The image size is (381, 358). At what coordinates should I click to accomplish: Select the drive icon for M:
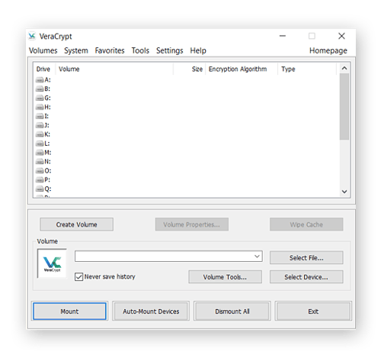tap(40, 153)
